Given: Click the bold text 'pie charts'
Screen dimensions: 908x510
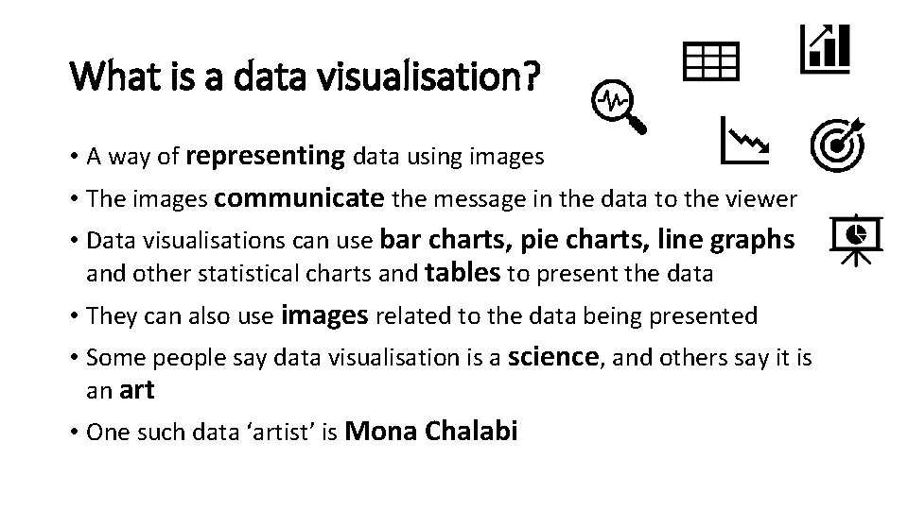Looking at the screenshot, I should [565, 241].
